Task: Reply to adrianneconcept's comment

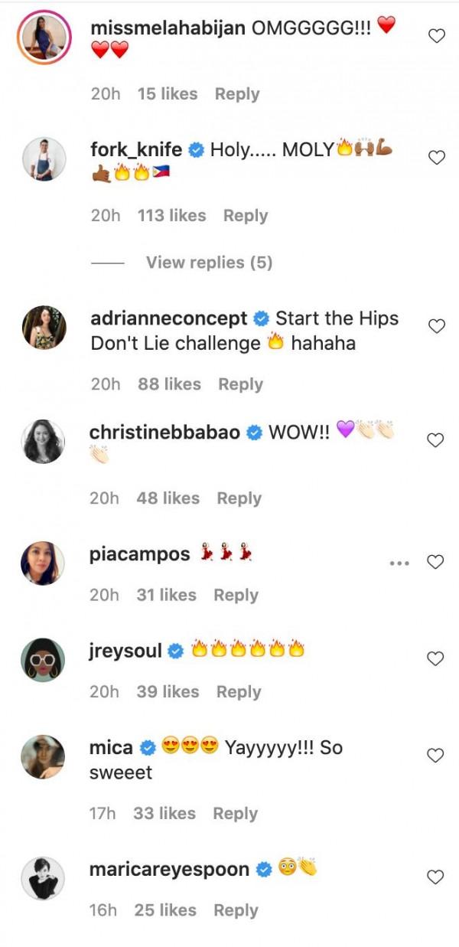Action: click(240, 384)
